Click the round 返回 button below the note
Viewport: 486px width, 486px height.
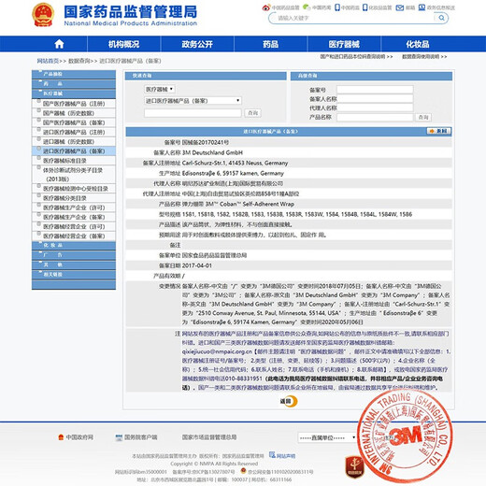click(x=289, y=401)
